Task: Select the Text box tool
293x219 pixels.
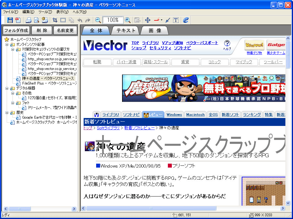Action: pyautogui.click(x=176, y=20)
